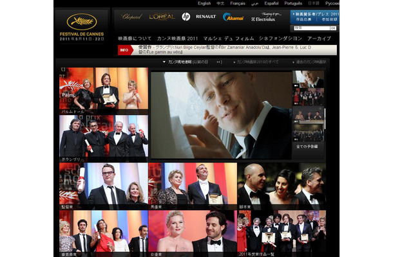Click the trailer list scrollbar
This screenshot has height=257, width=393.
tap(325, 119)
